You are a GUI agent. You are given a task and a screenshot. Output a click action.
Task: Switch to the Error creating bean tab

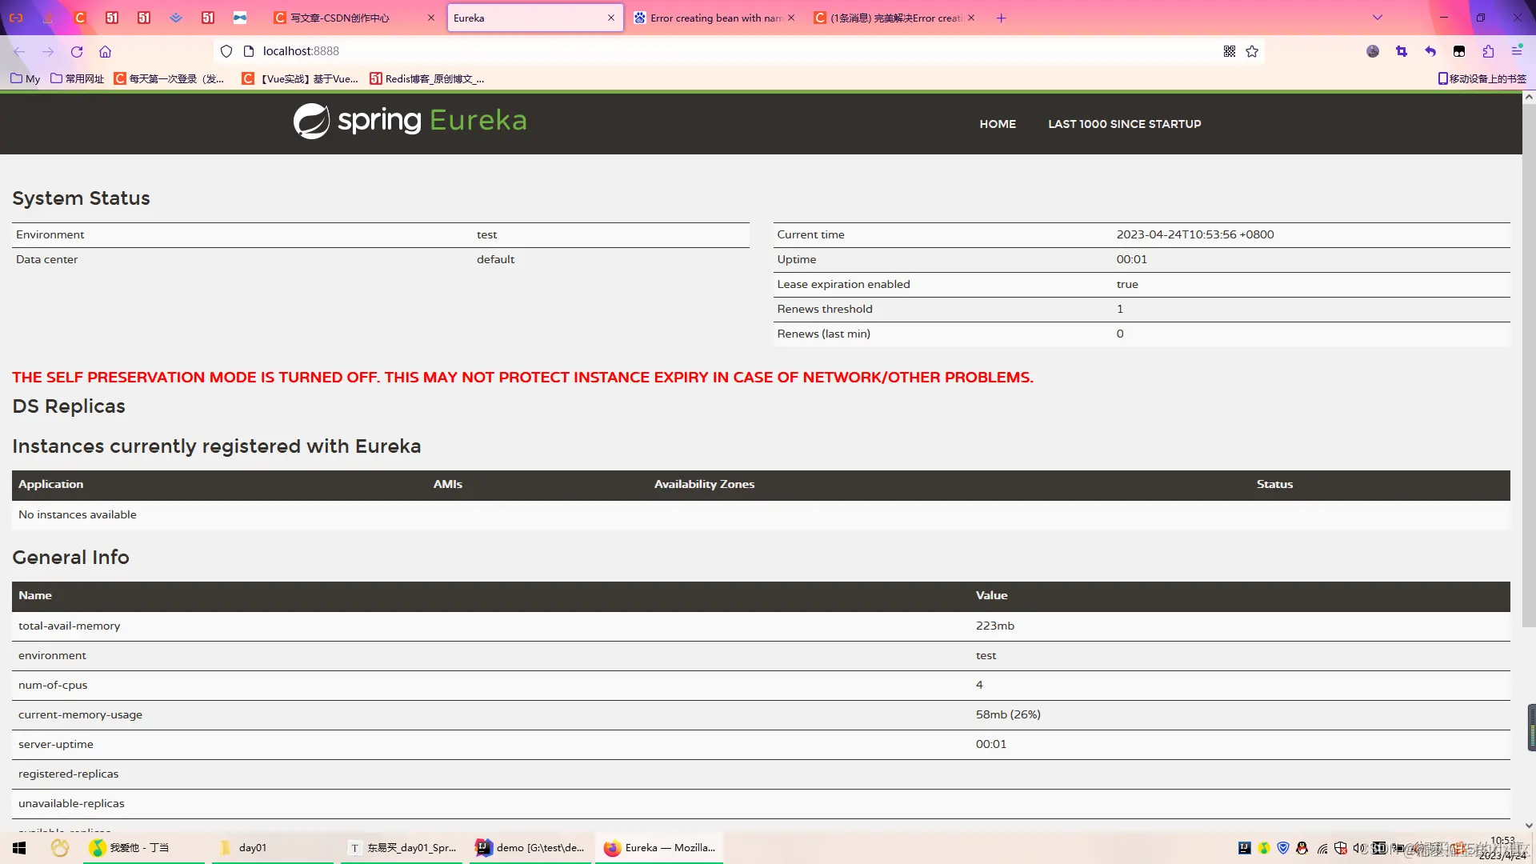pos(712,18)
